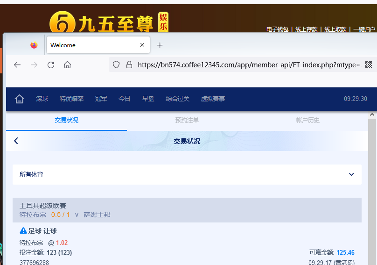
Task: Click the 电子钱包 link
Action: pos(277,29)
